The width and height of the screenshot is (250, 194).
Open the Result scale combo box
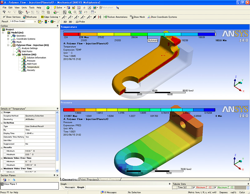tap(23, 21)
